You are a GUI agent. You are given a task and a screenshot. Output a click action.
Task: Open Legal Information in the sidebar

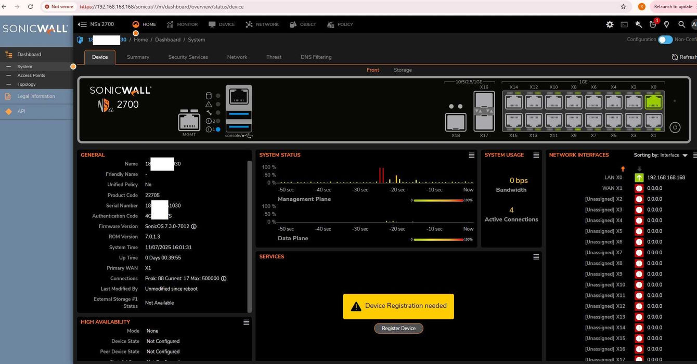[x=36, y=96]
